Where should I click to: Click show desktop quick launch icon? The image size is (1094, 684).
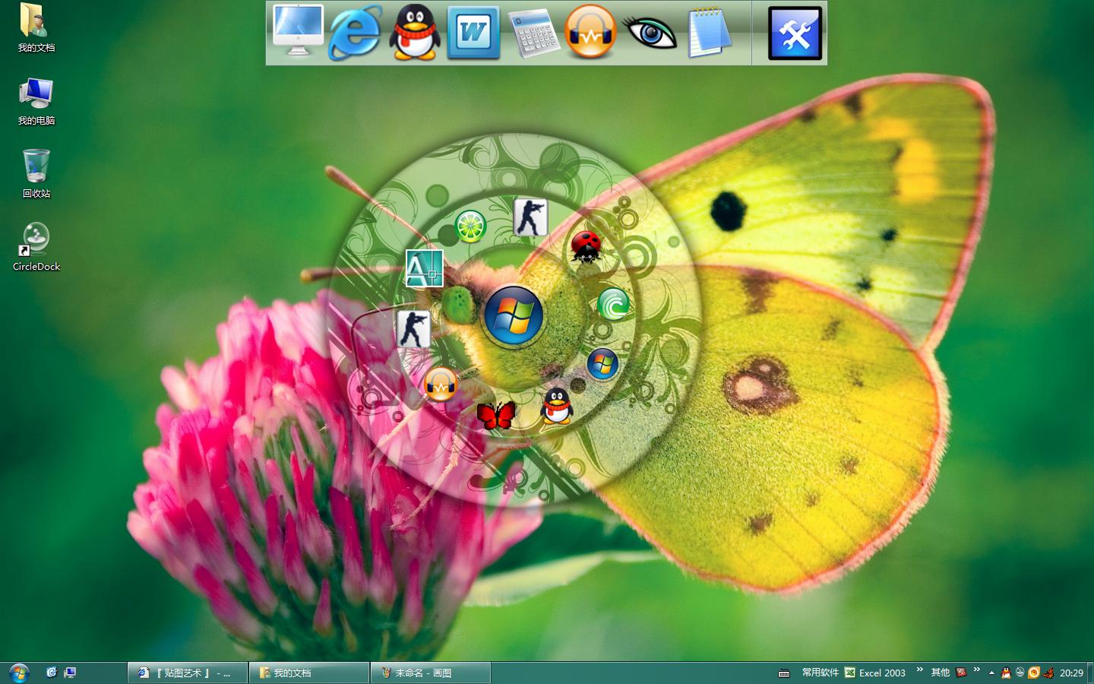tap(70, 673)
